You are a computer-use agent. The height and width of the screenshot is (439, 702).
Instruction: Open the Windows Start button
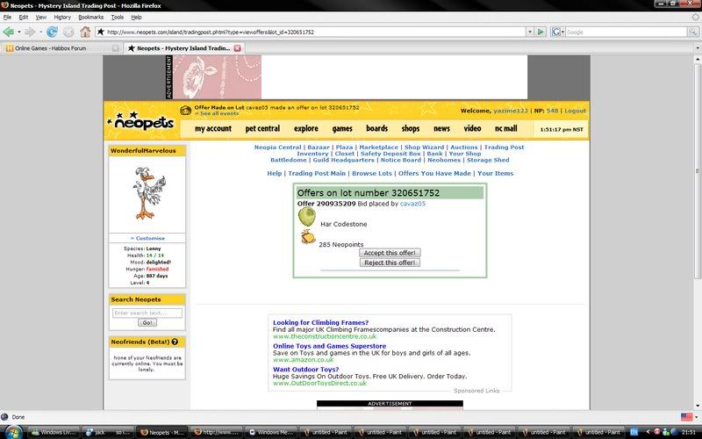(x=11, y=431)
